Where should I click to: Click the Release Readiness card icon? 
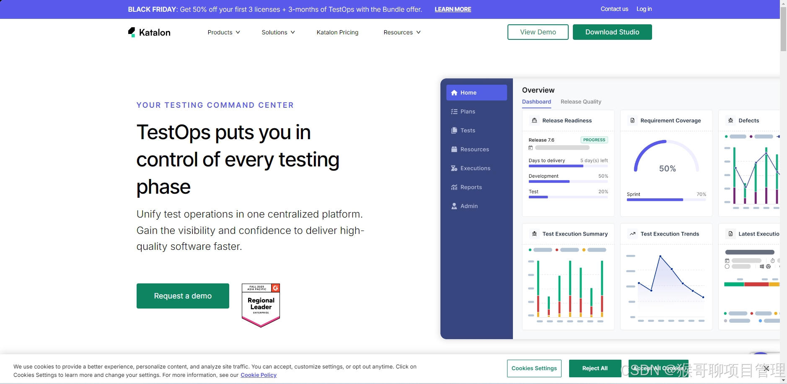[534, 120]
